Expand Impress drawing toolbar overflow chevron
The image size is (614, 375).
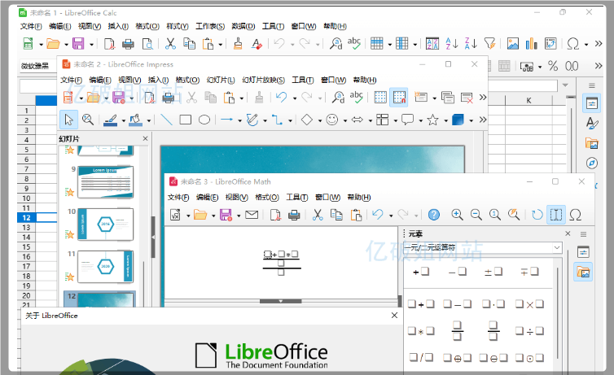point(483,120)
